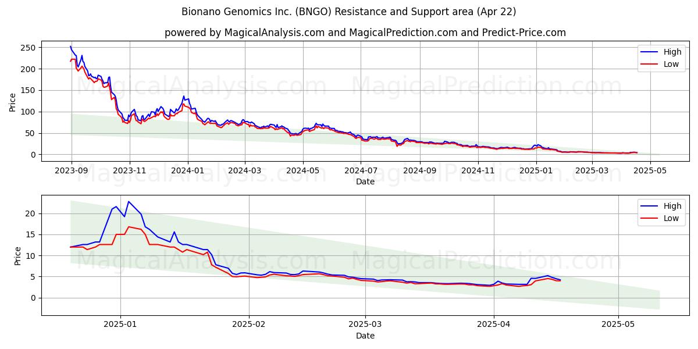
Task: Click the "15" price tick on the lower chart
Action: click(x=31, y=235)
